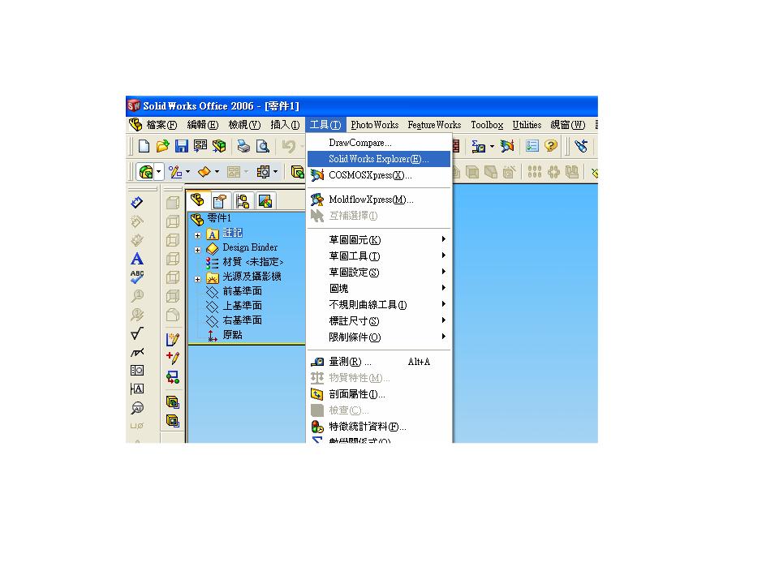The image size is (779, 584).
Task: Open the 草圖圖元(K) submenu
Action: click(379, 240)
